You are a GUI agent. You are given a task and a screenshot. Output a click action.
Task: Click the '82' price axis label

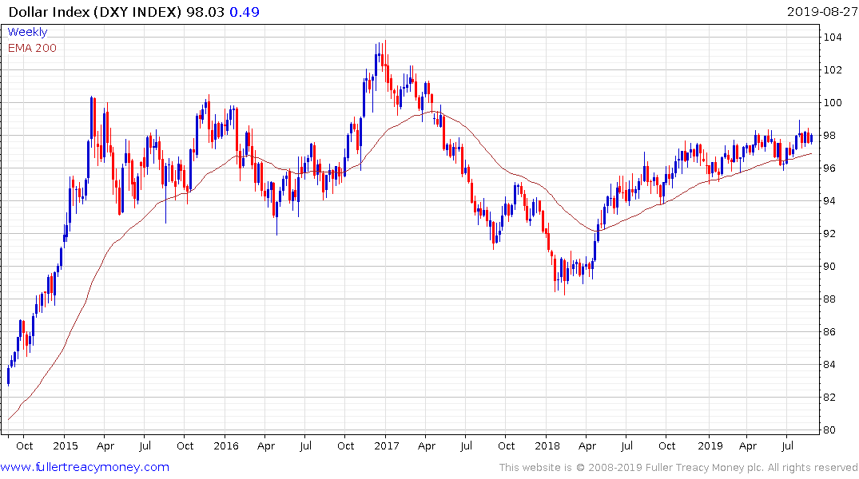coord(830,398)
